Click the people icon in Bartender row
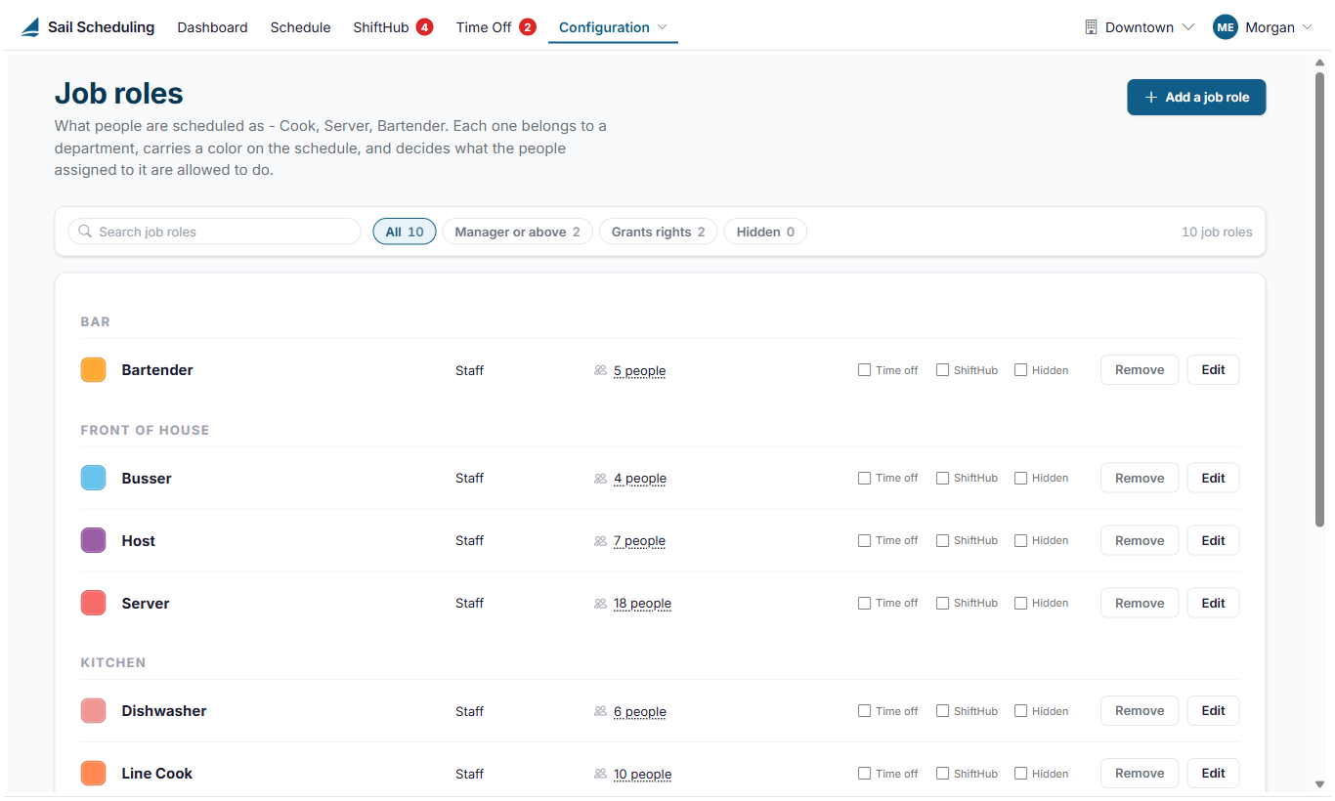The height and width of the screenshot is (801, 1335). tap(600, 370)
